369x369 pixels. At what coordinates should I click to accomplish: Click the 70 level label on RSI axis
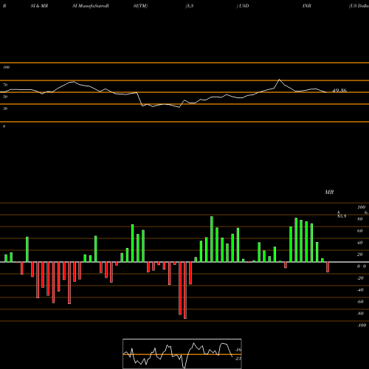point(5,85)
